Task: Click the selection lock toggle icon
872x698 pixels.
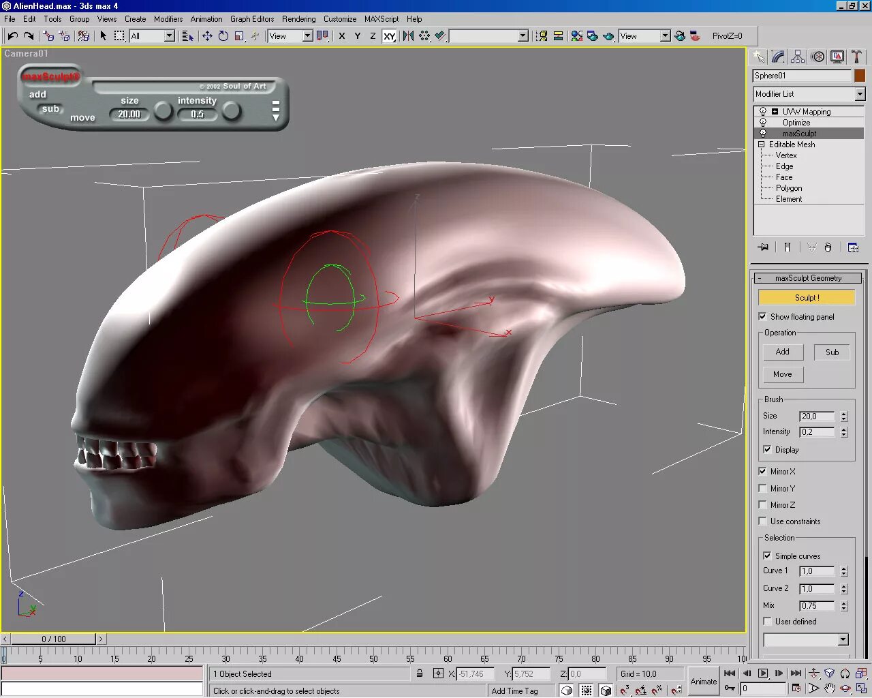Action: click(420, 673)
